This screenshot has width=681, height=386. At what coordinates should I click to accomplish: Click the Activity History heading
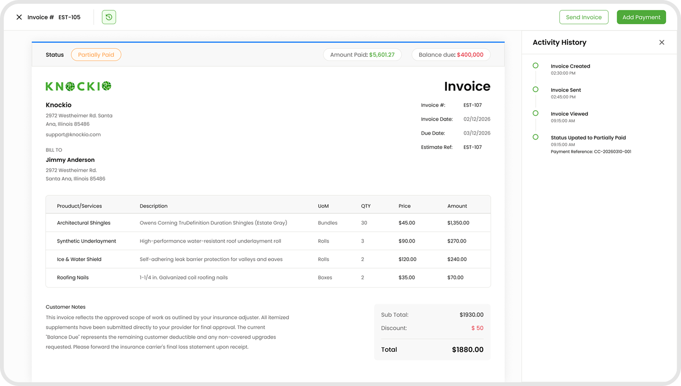click(x=559, y=43)
